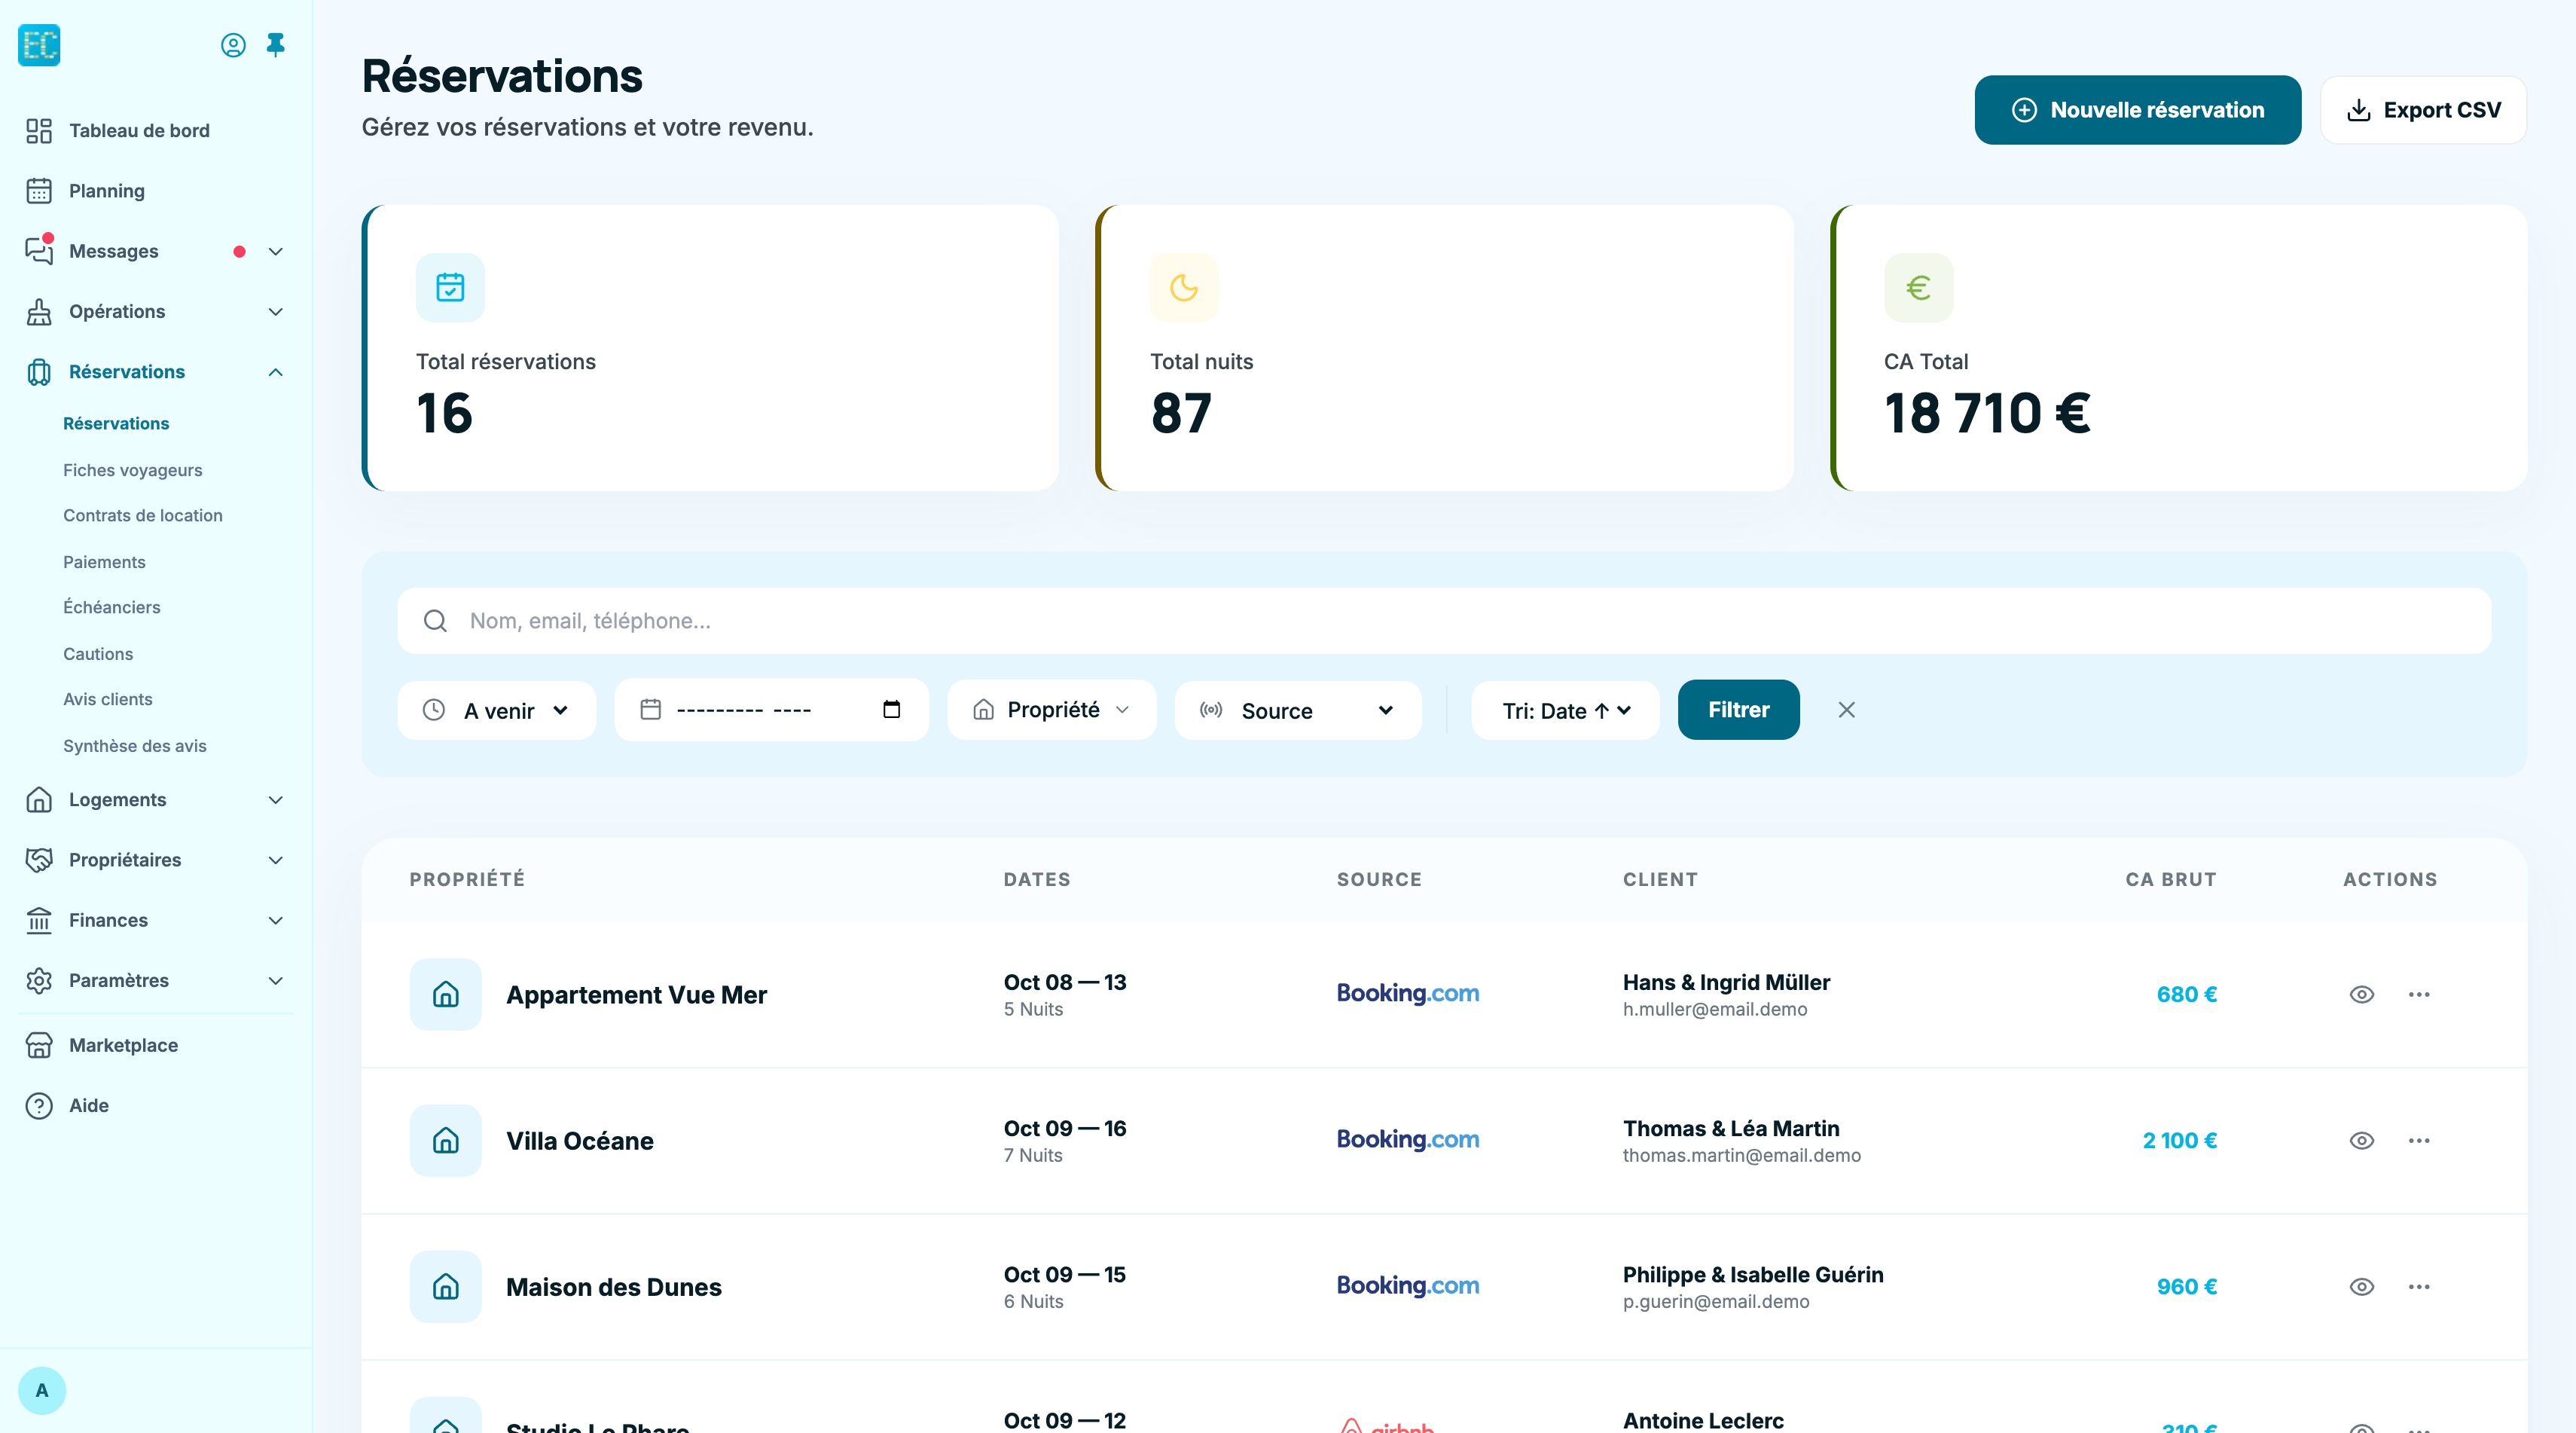This screenshot has width=2576, height=1433.
Task: Focus the Nom, email, téléphone search field
Action: click(x=1444, y=621)
